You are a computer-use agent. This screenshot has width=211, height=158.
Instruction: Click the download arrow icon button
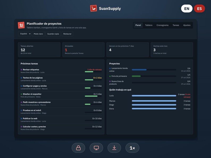pyautogui.click(x=114, y=148)
